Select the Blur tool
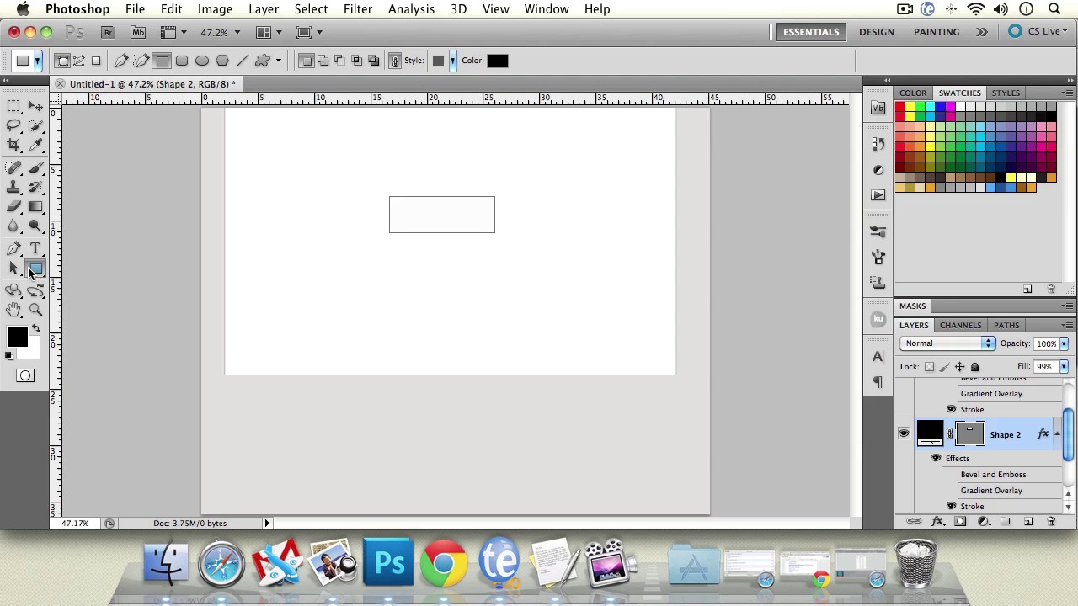The height and width of the screenshot is (606, 1078). point(13,226)
